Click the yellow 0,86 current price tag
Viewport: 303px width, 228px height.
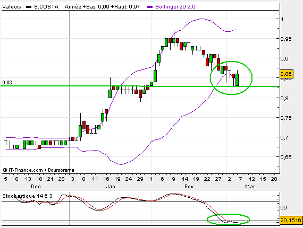pyautogui.click(x=287, y=74)
